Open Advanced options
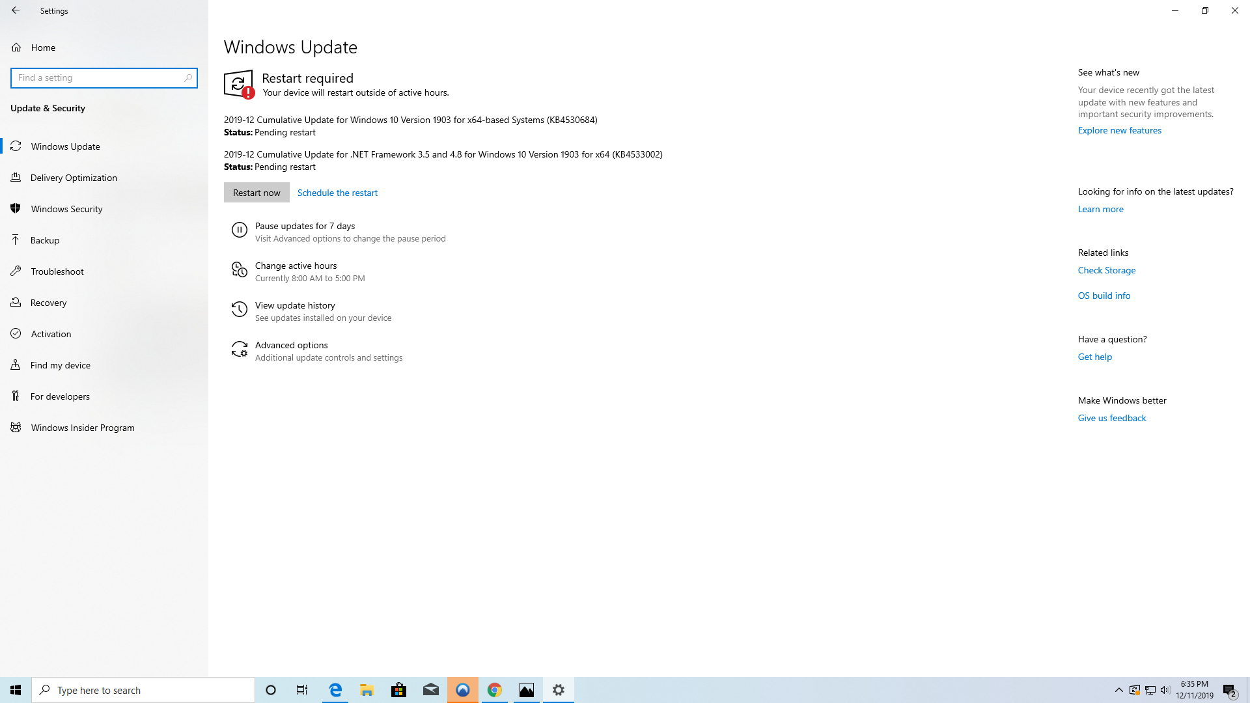This screenshot has height=703, width=1250. [x=291, y=345]
